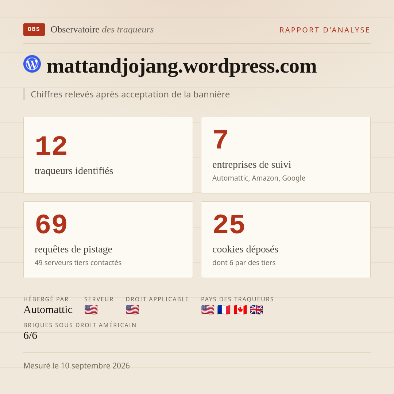Image resolution: width=394 pixels, height=394 pixels.
Task: Click the 6/6 value
Action: coord(30,336)
